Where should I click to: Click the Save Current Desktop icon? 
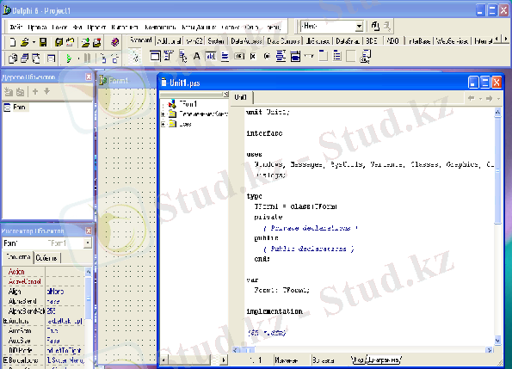(375, 26)
